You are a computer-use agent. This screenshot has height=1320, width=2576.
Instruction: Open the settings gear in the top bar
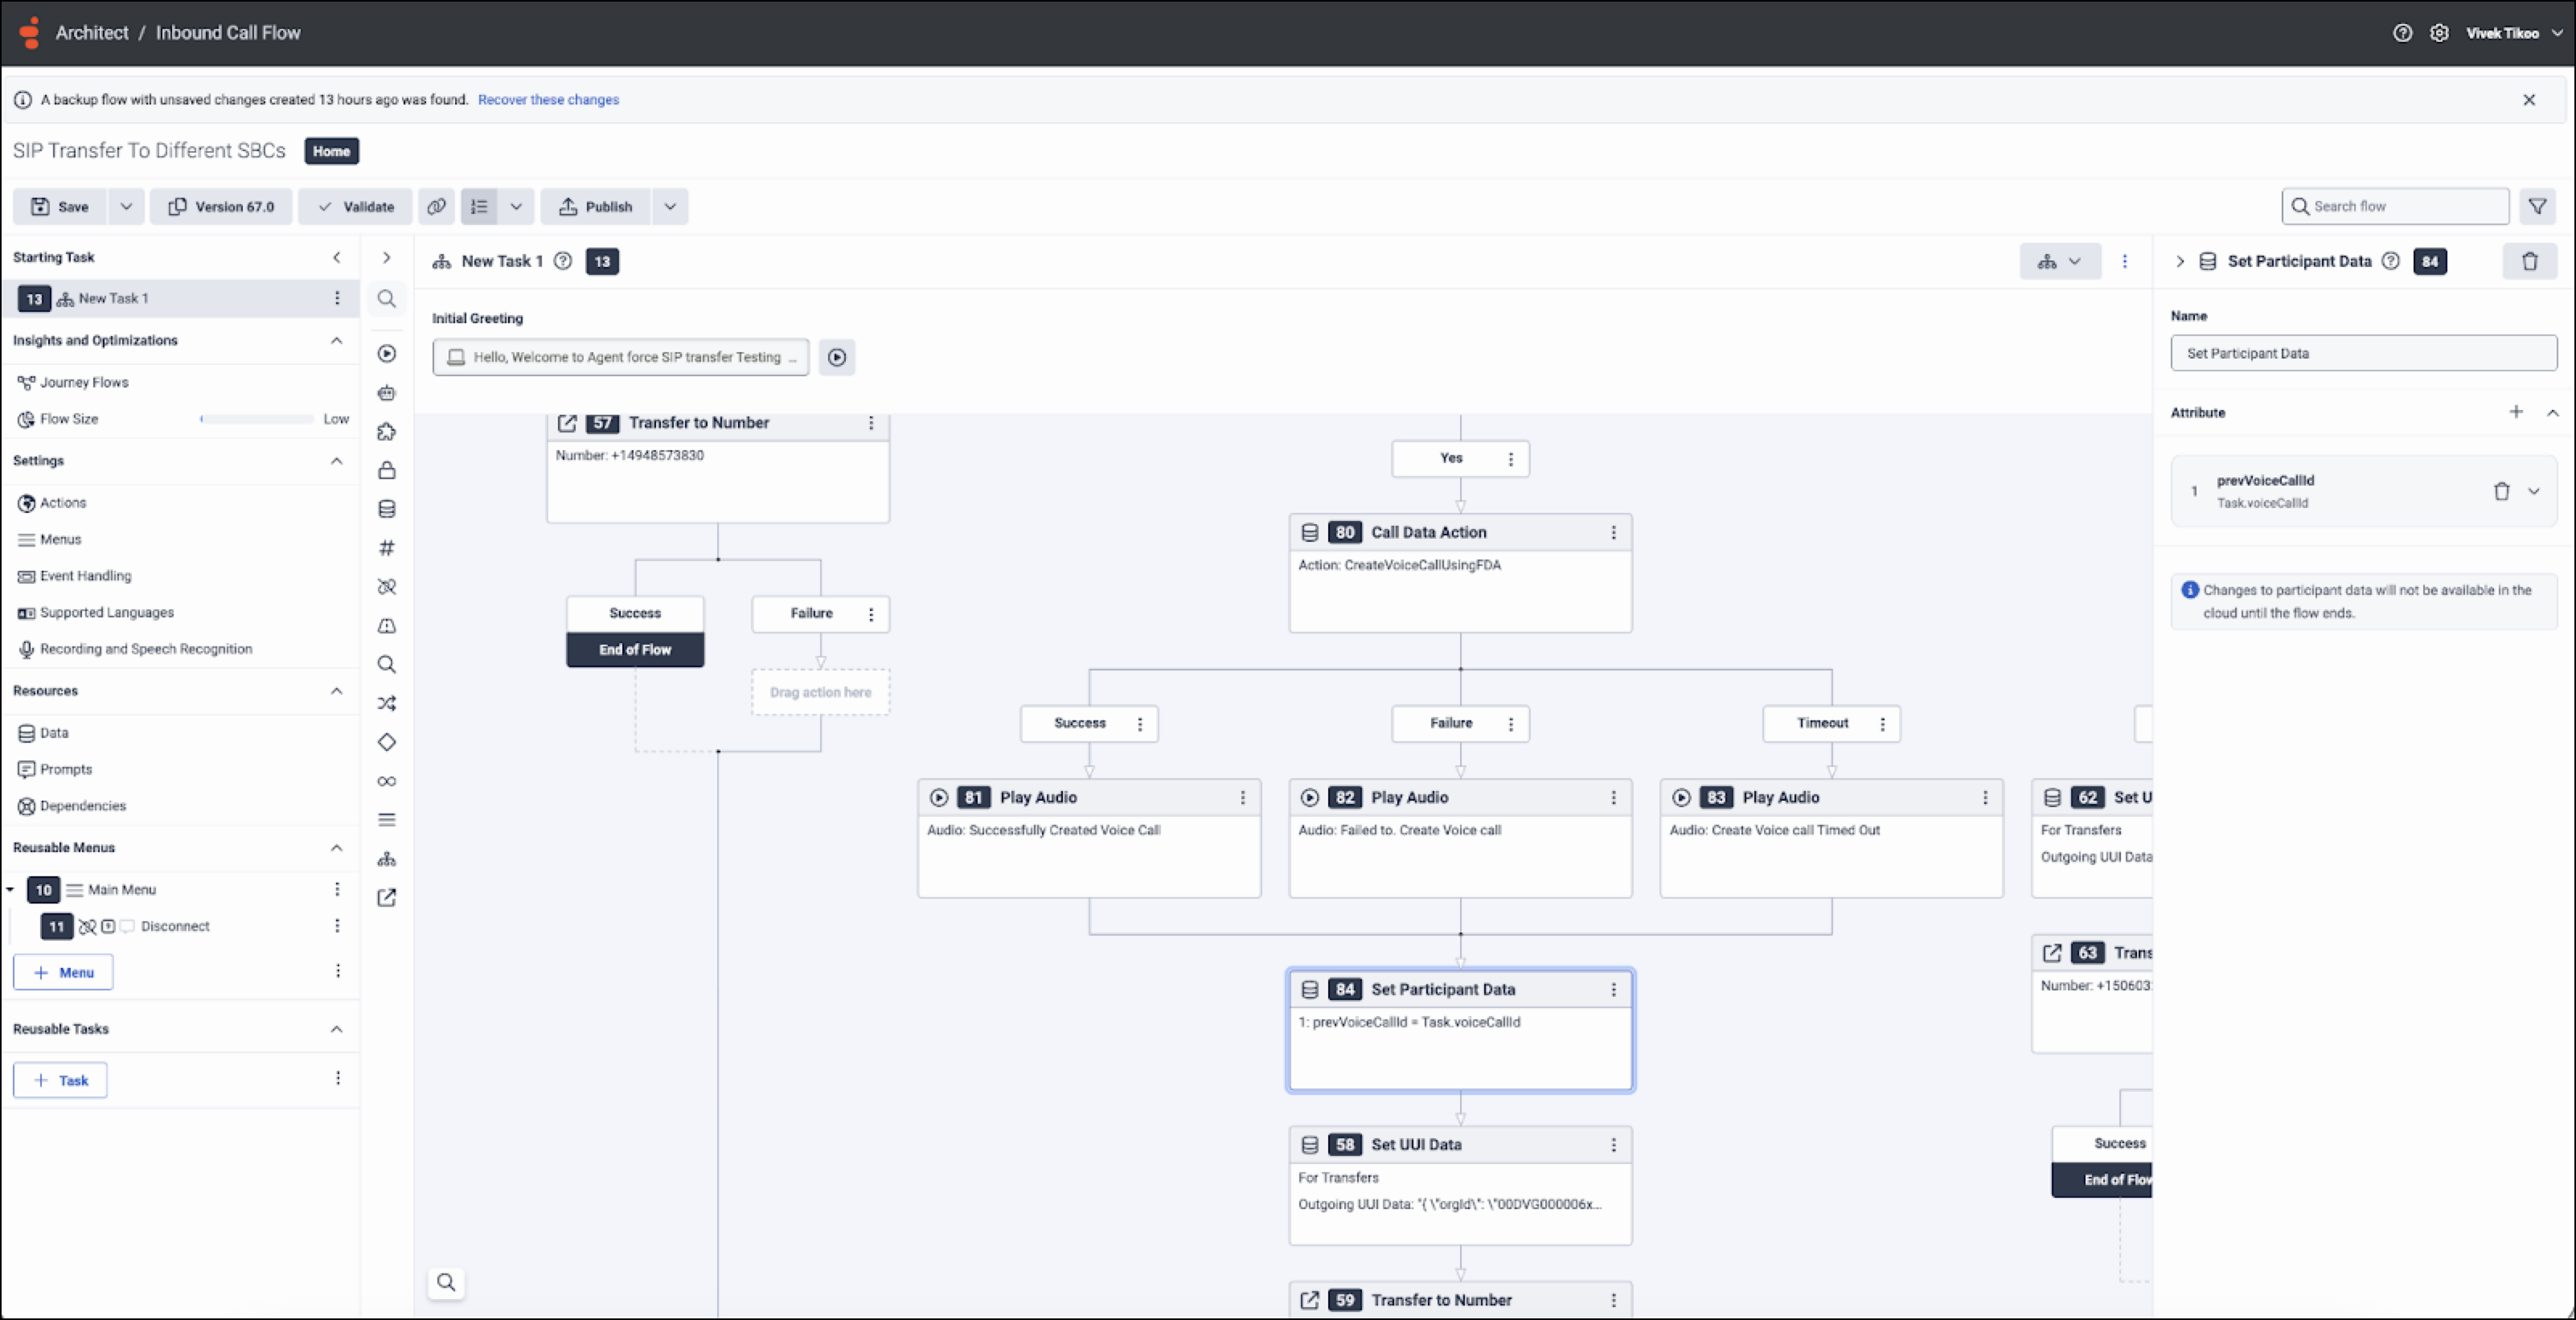click(x=2439, y=33)
